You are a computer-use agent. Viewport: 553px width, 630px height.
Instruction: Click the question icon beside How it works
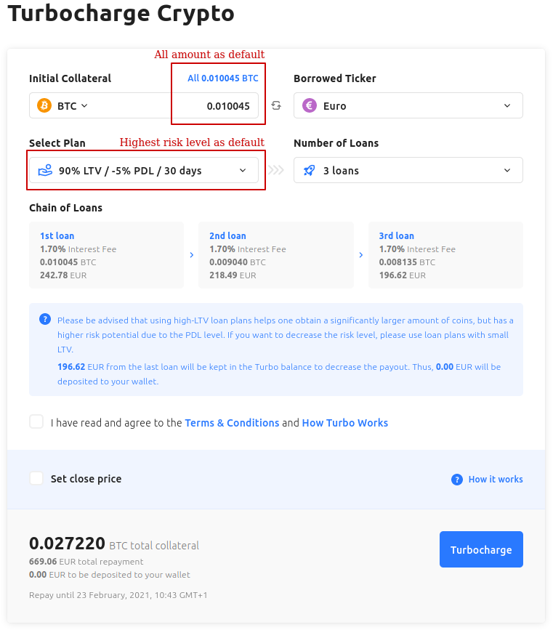457,480
